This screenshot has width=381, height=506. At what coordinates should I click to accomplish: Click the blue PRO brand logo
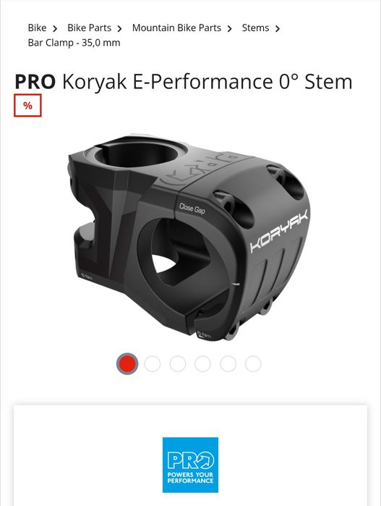(x=190, y=465)
